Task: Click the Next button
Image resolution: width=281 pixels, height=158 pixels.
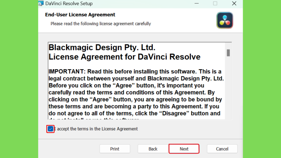Action: (184, 149)
